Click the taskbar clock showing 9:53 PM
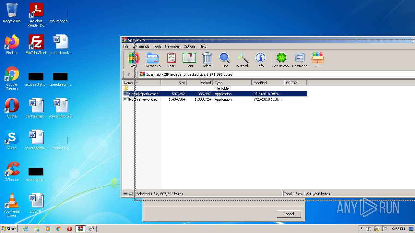 click(x=398, y=229)
